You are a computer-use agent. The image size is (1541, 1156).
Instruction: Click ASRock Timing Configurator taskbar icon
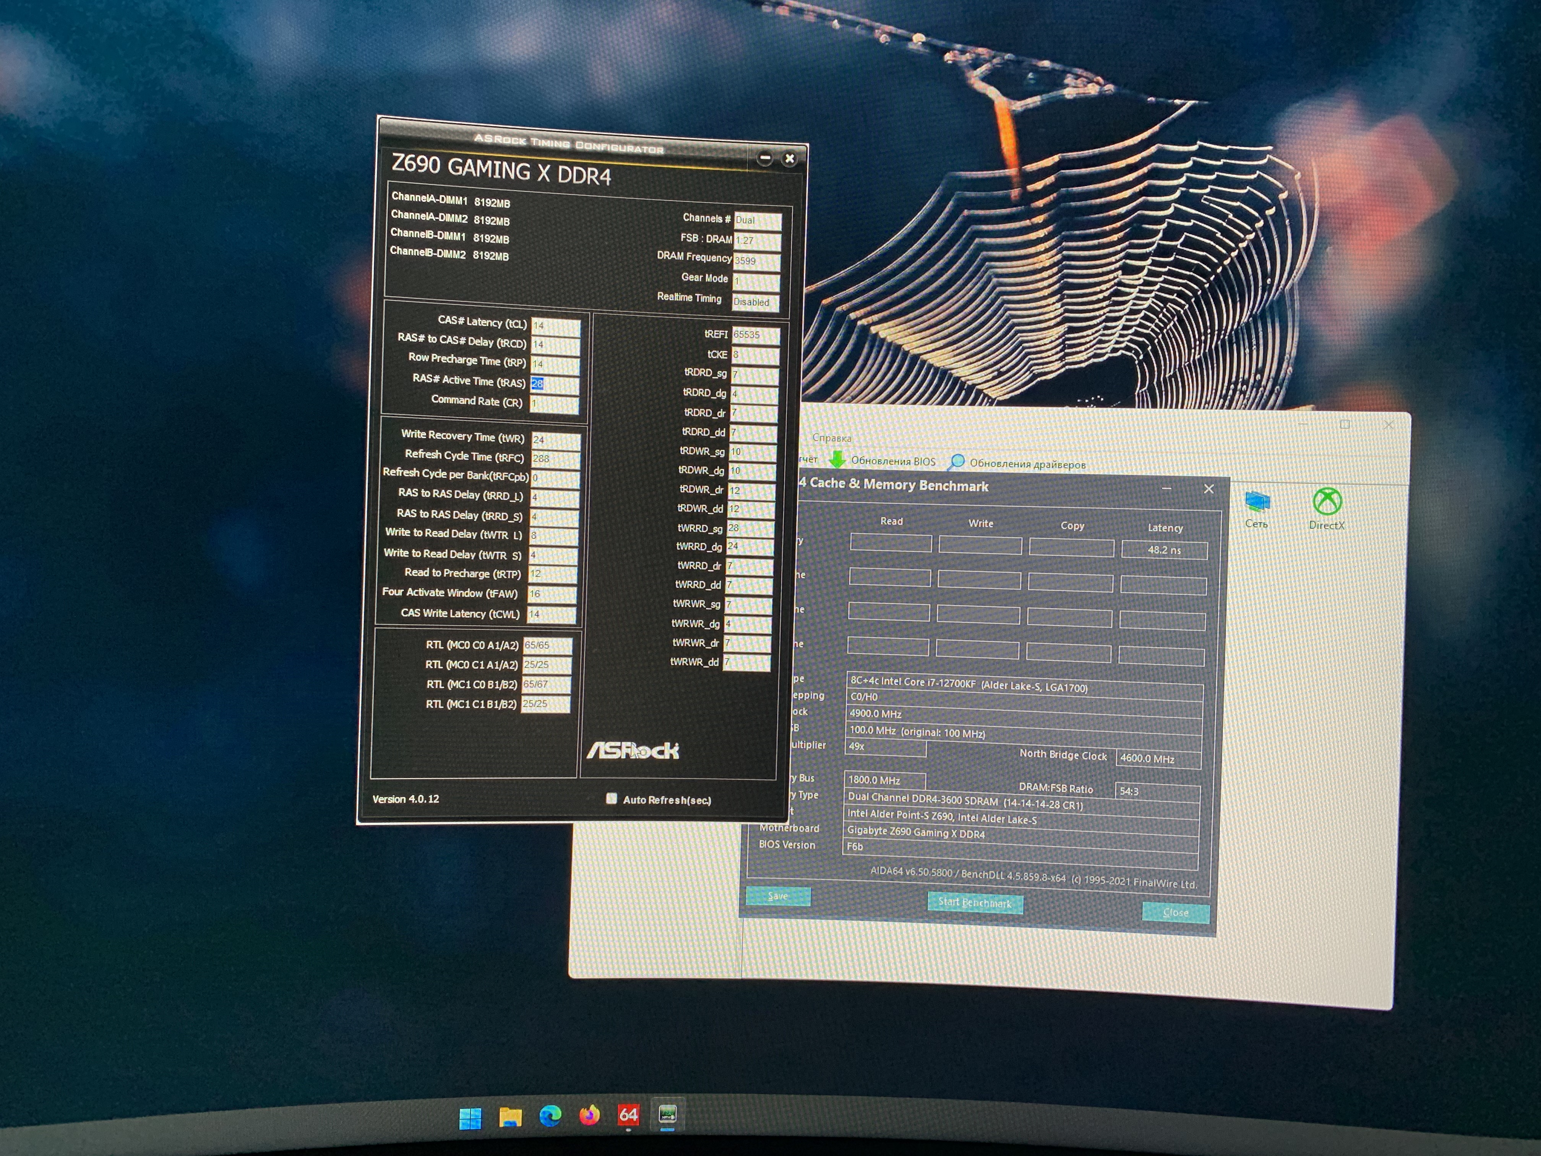click(x=667, y=1114)
